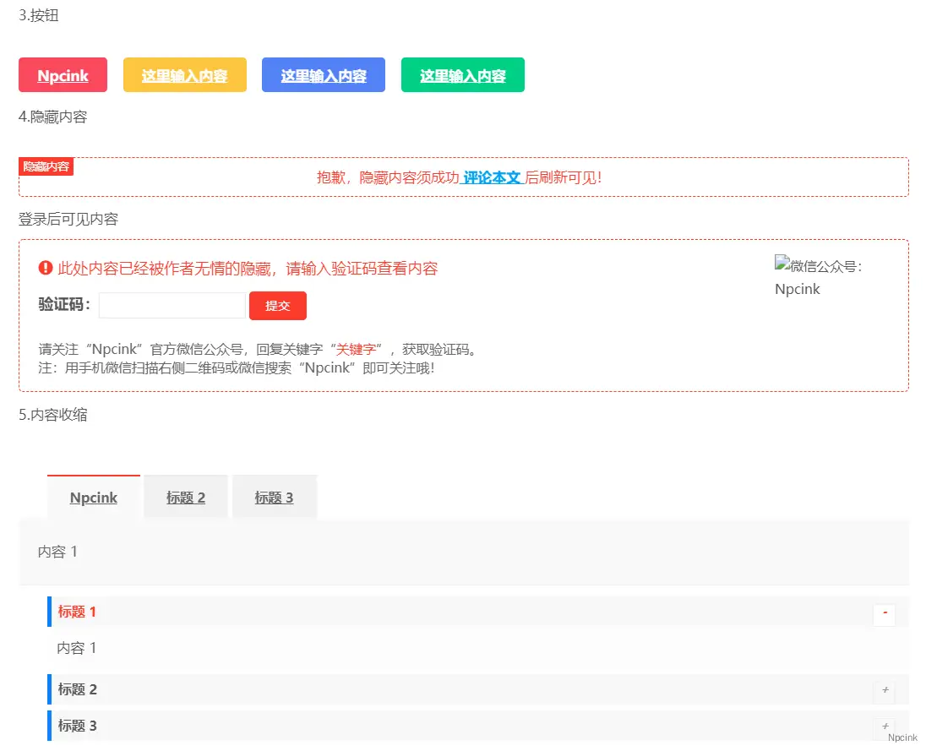Click the red 隐藏内容 corner badge

(46, 166)
